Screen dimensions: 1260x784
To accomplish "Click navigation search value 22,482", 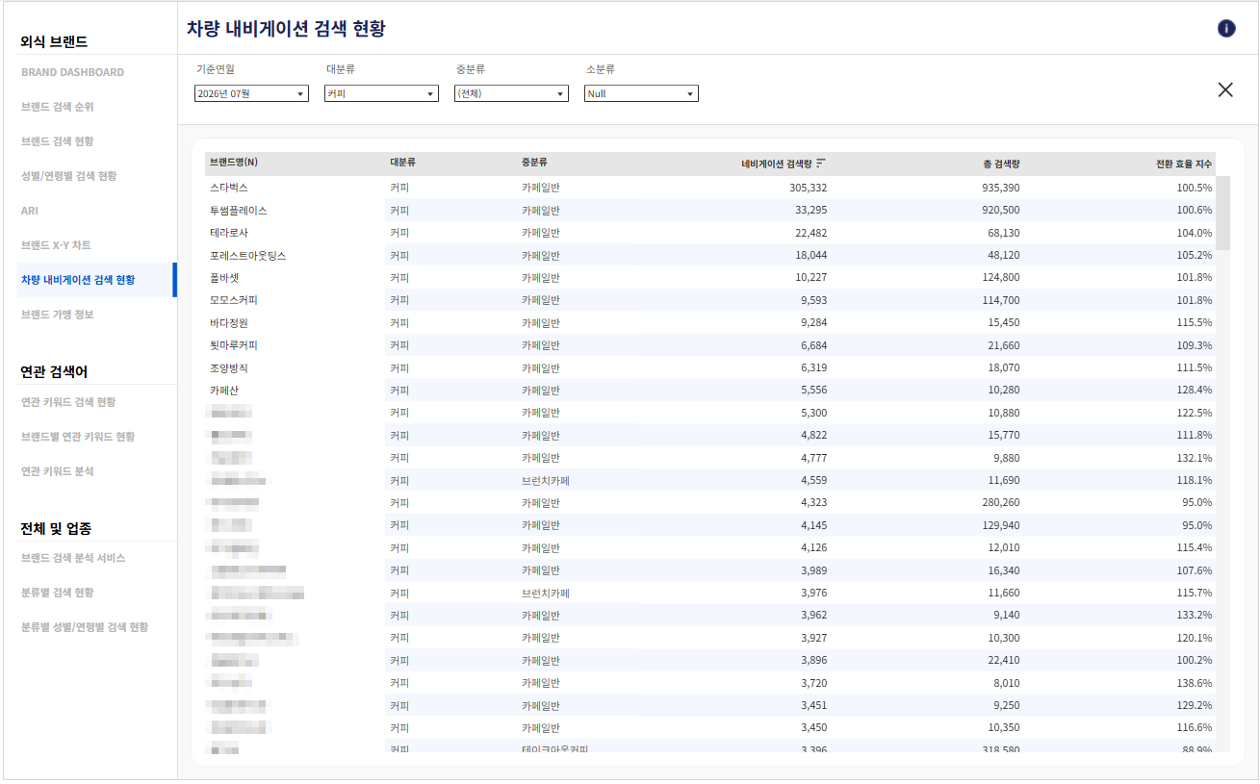I will pyautogui.click(x=810, y=233).
